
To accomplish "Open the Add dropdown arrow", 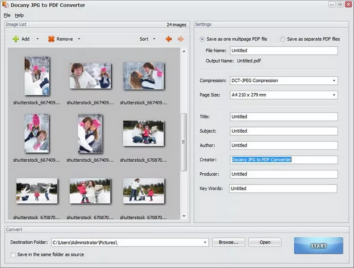I will coord(38,39).
